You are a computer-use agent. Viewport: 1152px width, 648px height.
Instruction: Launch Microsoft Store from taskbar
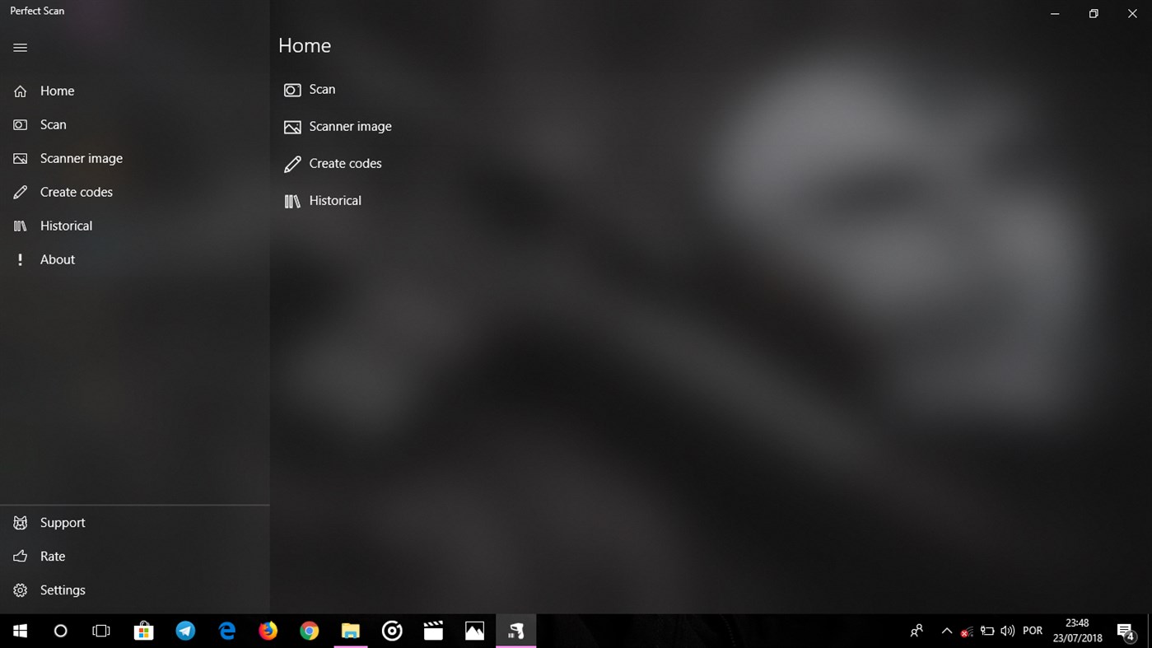[x=144, y=631]
